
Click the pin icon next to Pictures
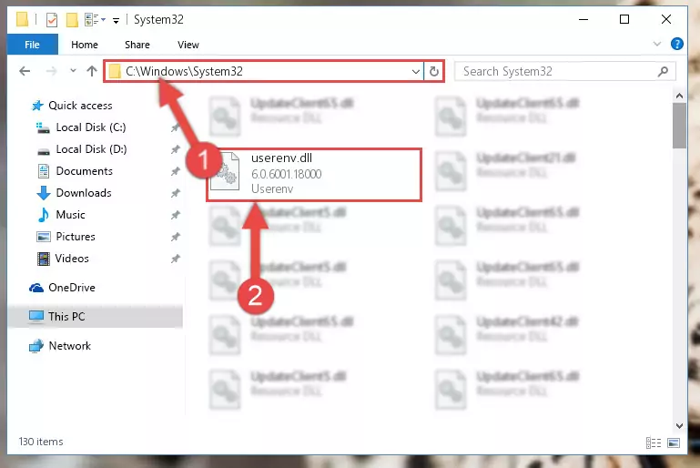(x=176, y=237)
